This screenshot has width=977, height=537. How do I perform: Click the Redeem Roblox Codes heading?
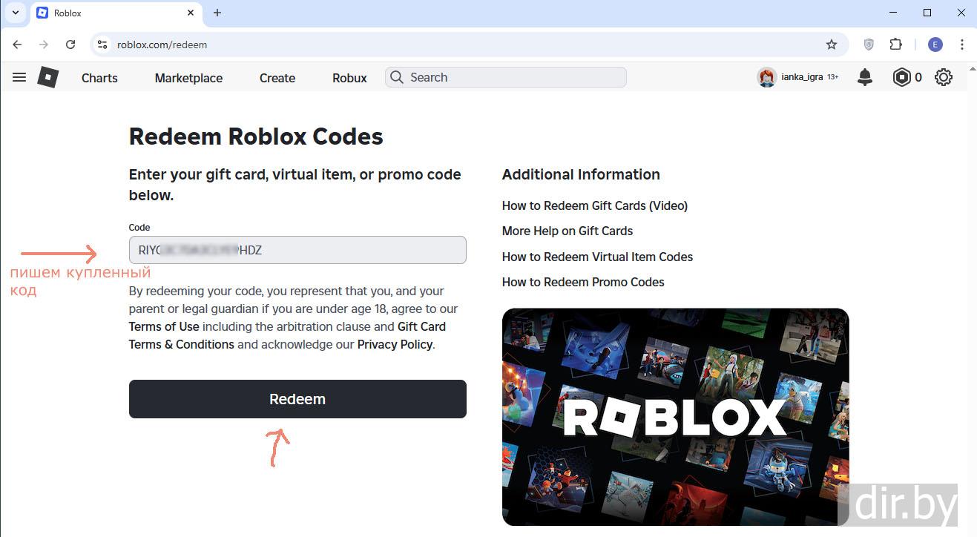256,136
